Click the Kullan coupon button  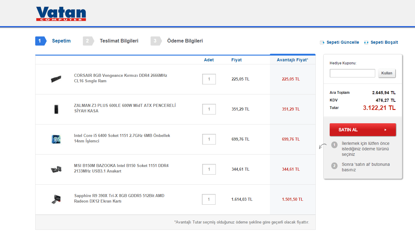pos(386,73)
